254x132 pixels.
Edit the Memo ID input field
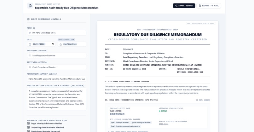[56, 33]
